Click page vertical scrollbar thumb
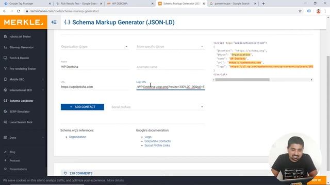Image resolution: width=330 pixels, height=185 pixels. (x=328, y=113)
